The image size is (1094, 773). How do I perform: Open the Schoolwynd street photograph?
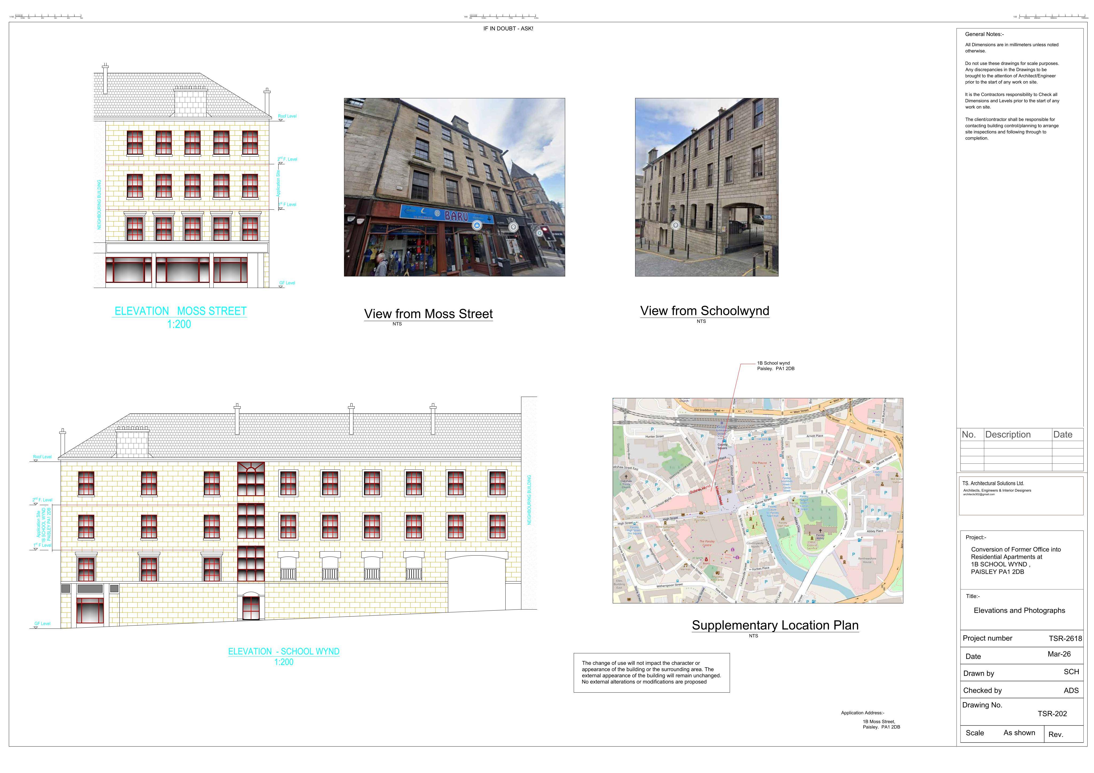(x=707, y=187)
